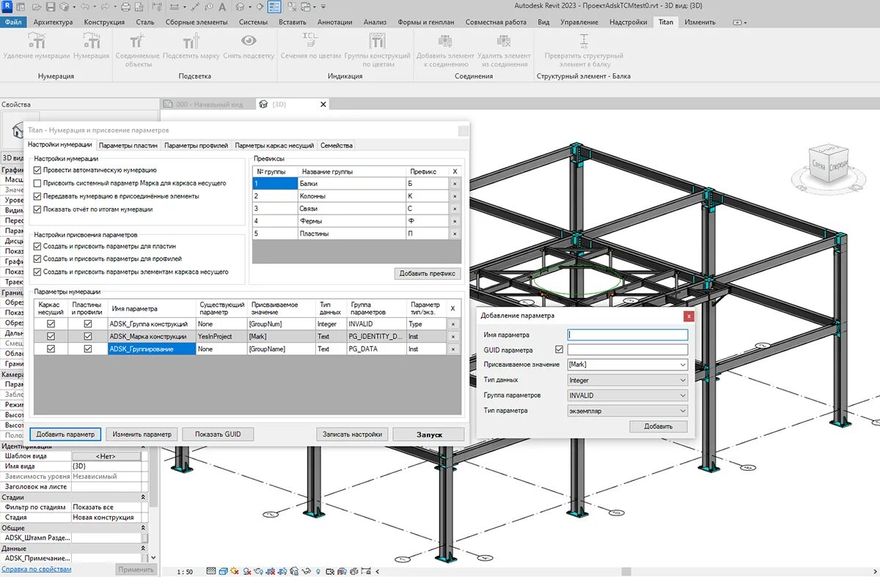Open Customize Quick Access Toolbar dropdown

point(323,7)
